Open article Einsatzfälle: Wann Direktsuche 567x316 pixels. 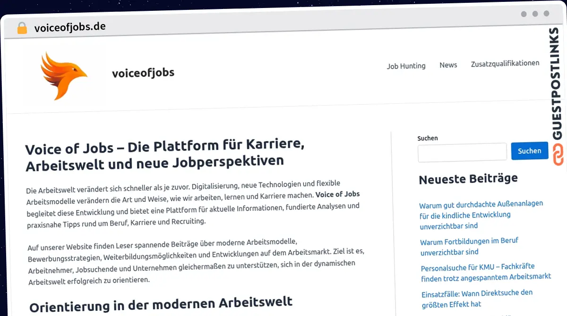pyautogui.click(x=477, y=299)
